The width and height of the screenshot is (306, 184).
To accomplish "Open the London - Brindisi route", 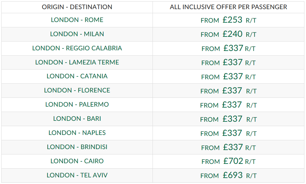I will (77, 147).
